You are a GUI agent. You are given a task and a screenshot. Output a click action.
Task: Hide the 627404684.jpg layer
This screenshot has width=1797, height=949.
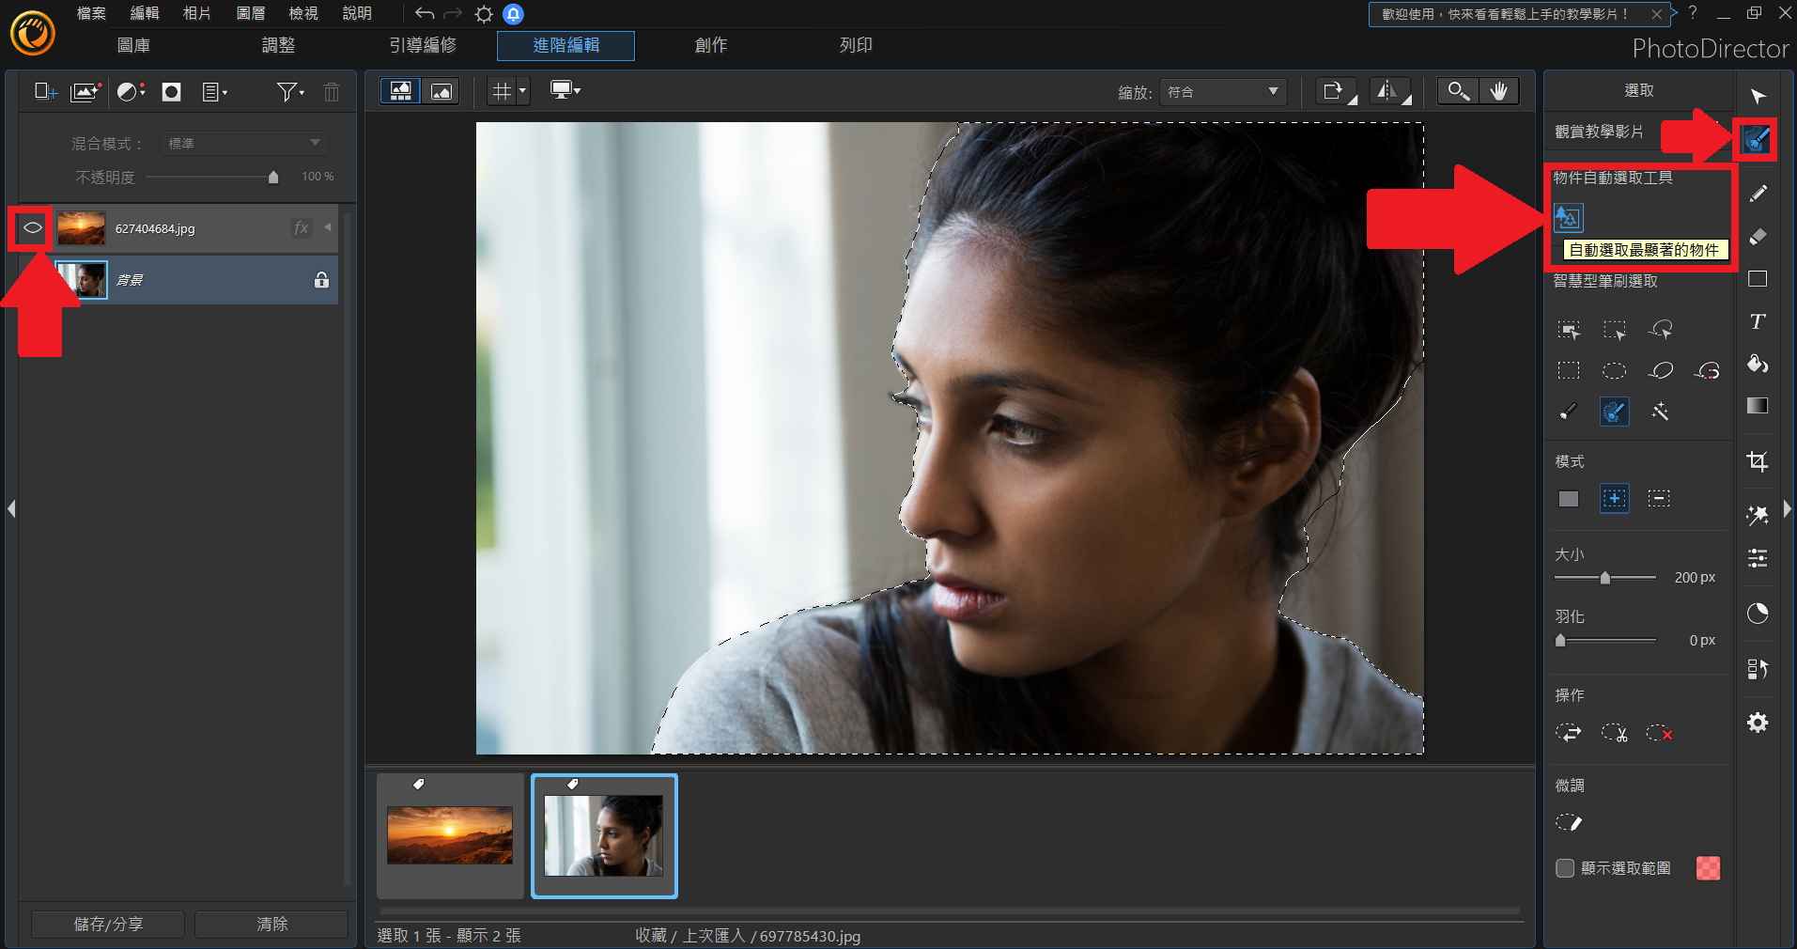click(x=32, y=228)
